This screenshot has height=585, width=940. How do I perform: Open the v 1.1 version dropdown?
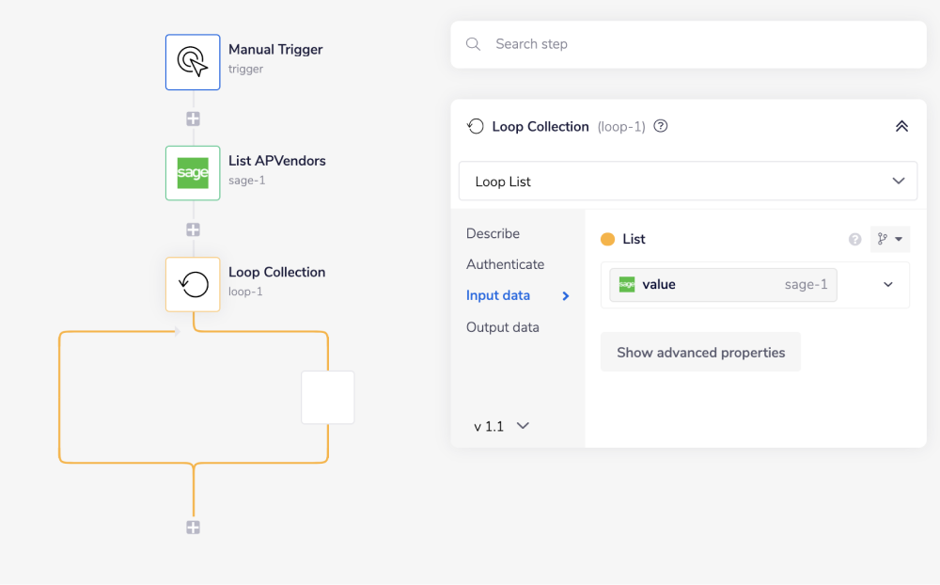coord(502,426)
